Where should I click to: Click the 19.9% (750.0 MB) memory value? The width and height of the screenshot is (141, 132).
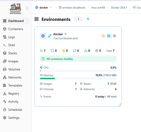tap(106, 75)
